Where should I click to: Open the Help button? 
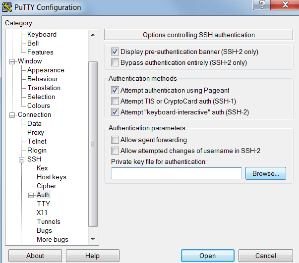click(x=93, y=256)
